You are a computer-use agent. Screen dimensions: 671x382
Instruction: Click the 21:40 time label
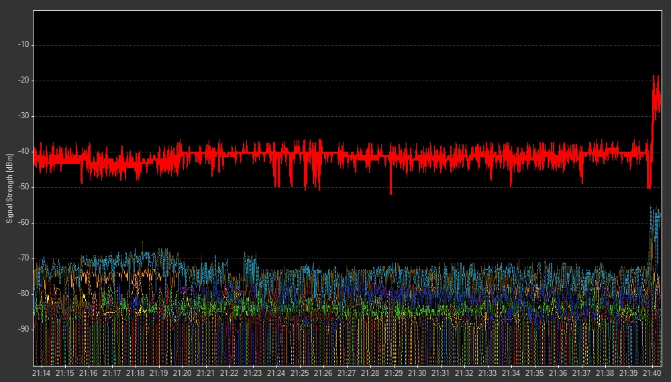[652, 373]
